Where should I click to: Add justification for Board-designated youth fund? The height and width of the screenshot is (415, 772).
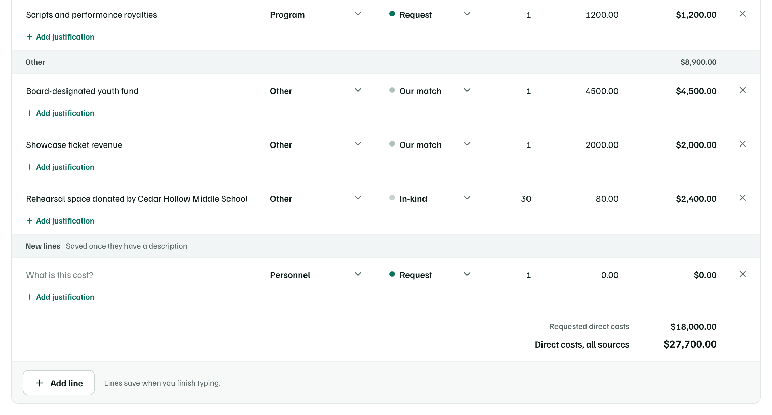point(60,113)
